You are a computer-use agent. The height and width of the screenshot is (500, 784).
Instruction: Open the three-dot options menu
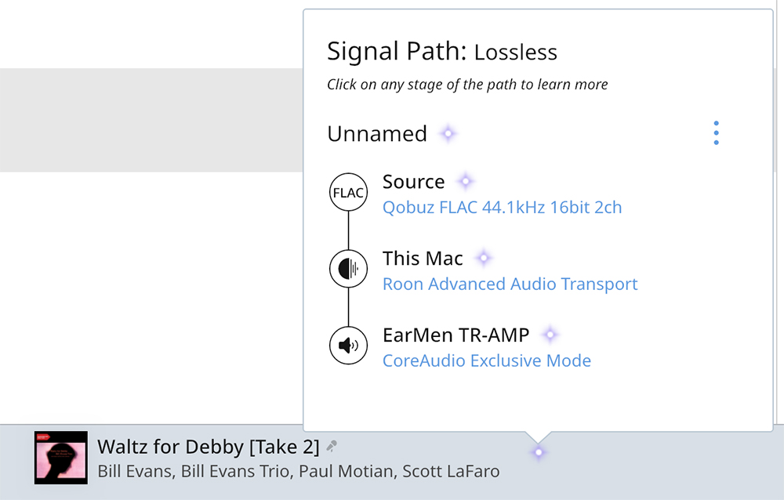[717, 133]
